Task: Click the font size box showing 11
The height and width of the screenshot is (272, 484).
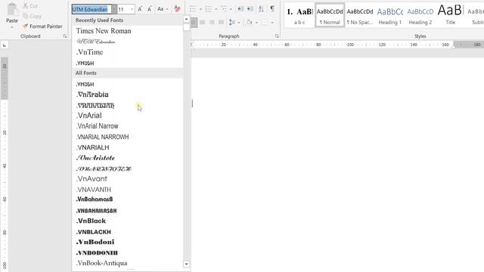Action: click(123, 9)
